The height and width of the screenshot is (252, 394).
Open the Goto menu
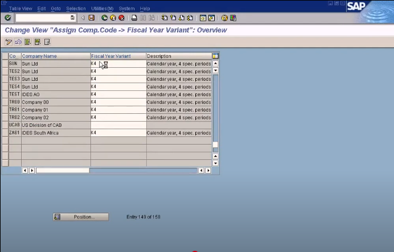(x=56, y=8)
